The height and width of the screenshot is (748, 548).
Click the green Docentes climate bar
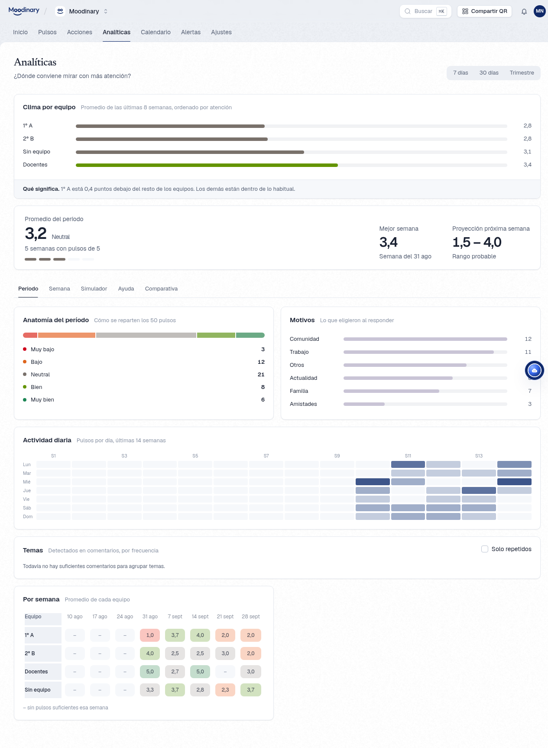(x=207, y=165)
